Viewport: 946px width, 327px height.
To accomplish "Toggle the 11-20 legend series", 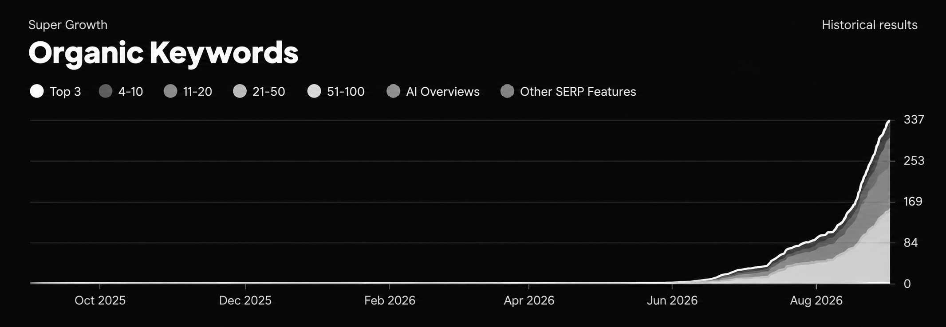I will coord(188,92).
